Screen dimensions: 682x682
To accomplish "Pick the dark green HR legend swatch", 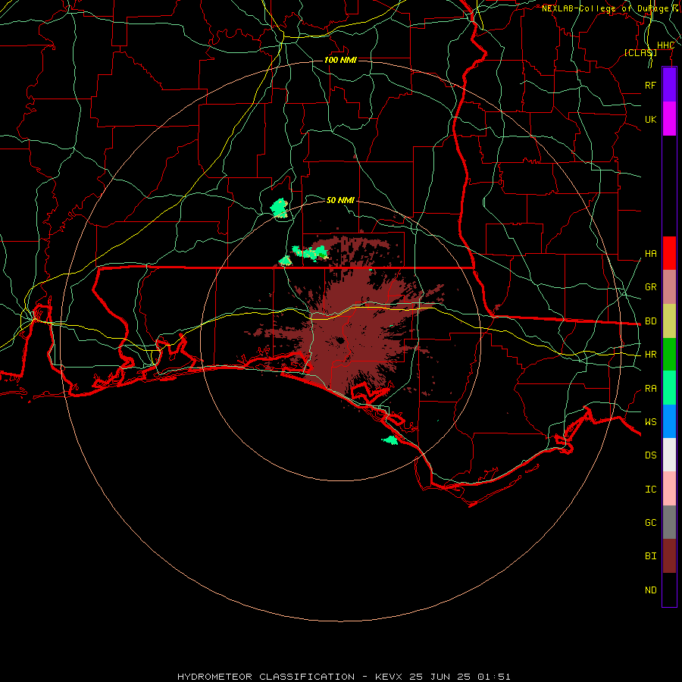I will pyautogui.click(x=669, y=355).
